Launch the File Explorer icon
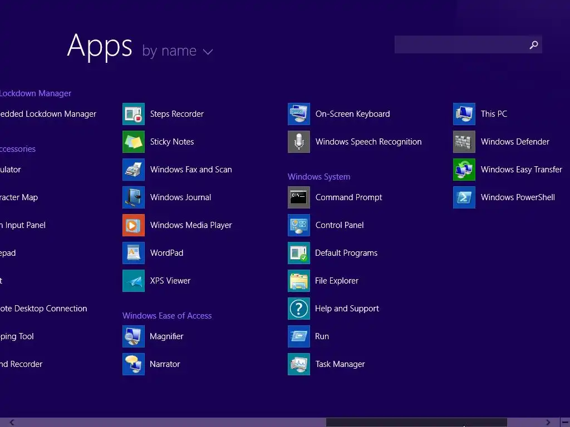The image size is (570, 427). pyautogui.click(x=299, y=281)
